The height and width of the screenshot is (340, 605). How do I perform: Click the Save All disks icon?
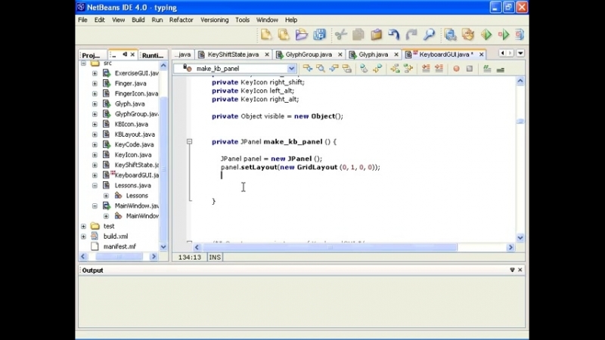point(320,35)
